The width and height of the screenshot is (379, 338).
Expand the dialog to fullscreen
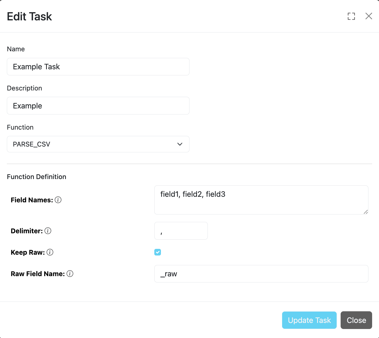point(351,16)
